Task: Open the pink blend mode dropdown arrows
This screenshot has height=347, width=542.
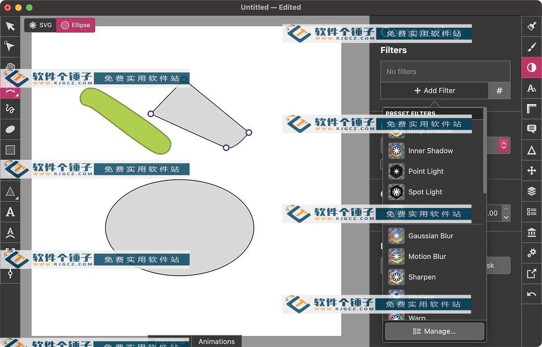Action: tap(504, 145)
